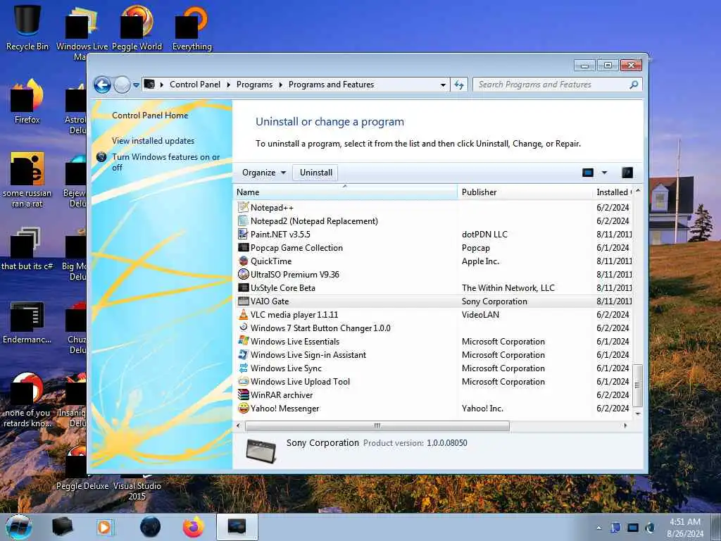Select the Paint.NET v3.5.5 icon
721x541 pixels.
[x=243, y=234]
